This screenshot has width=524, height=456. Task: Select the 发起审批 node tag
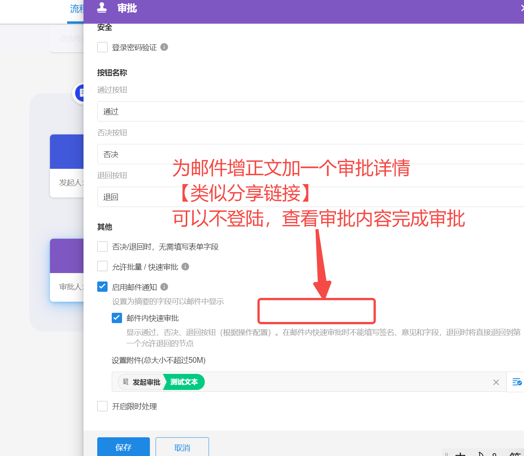tap(141, 382)
